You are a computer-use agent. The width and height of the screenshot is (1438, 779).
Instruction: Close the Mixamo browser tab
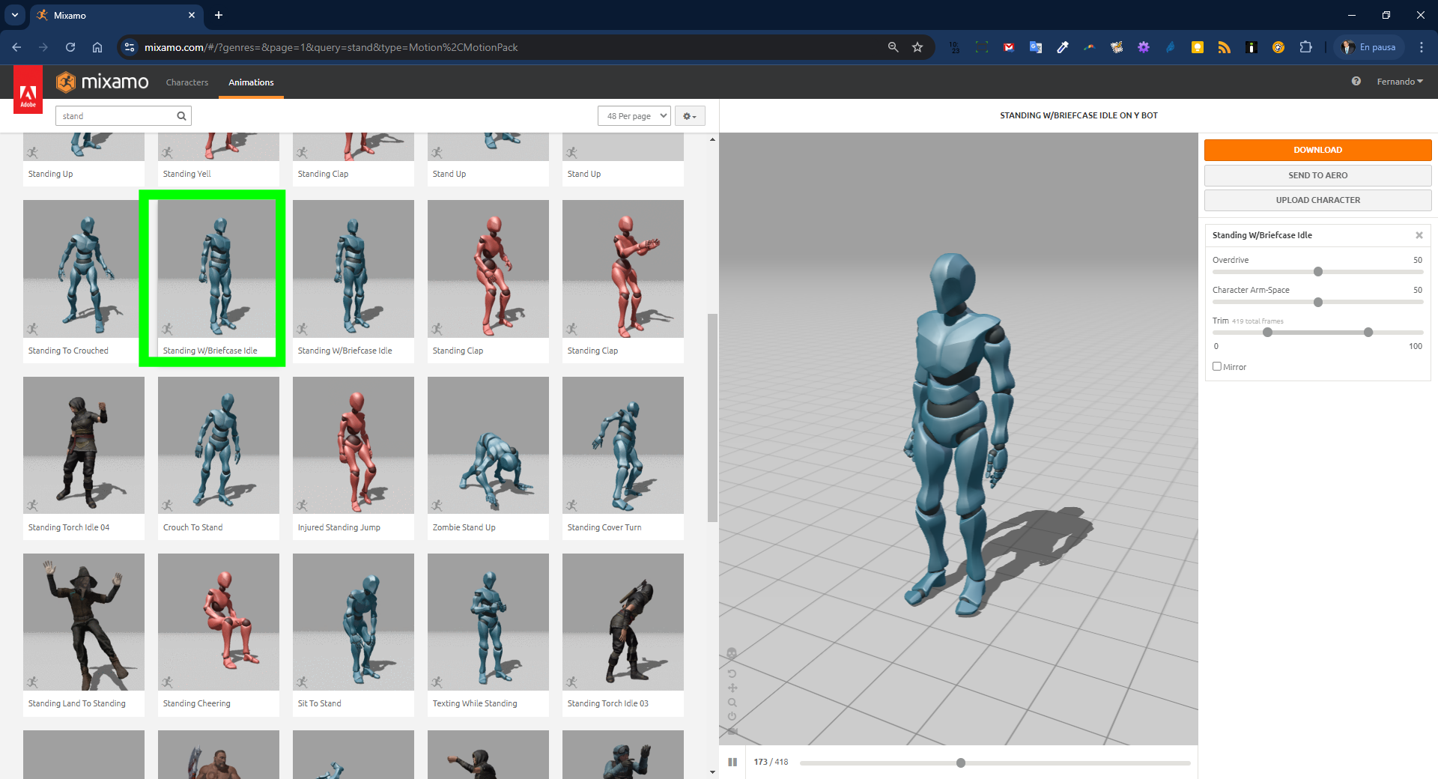coord(192,15)
